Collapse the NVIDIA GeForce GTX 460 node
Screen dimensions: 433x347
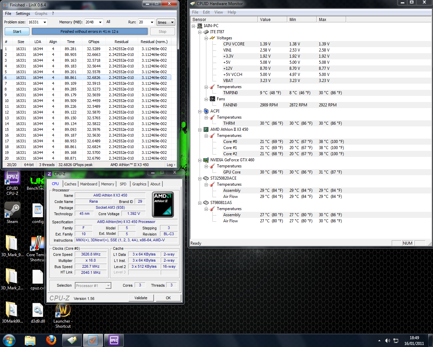[200, 160]
